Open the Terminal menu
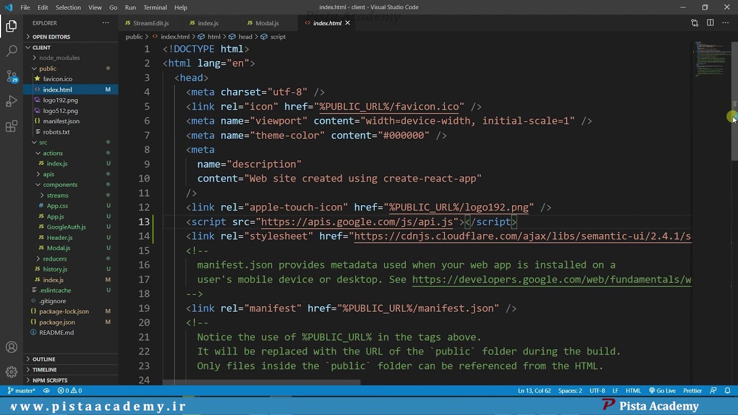 tap(155, 7)
